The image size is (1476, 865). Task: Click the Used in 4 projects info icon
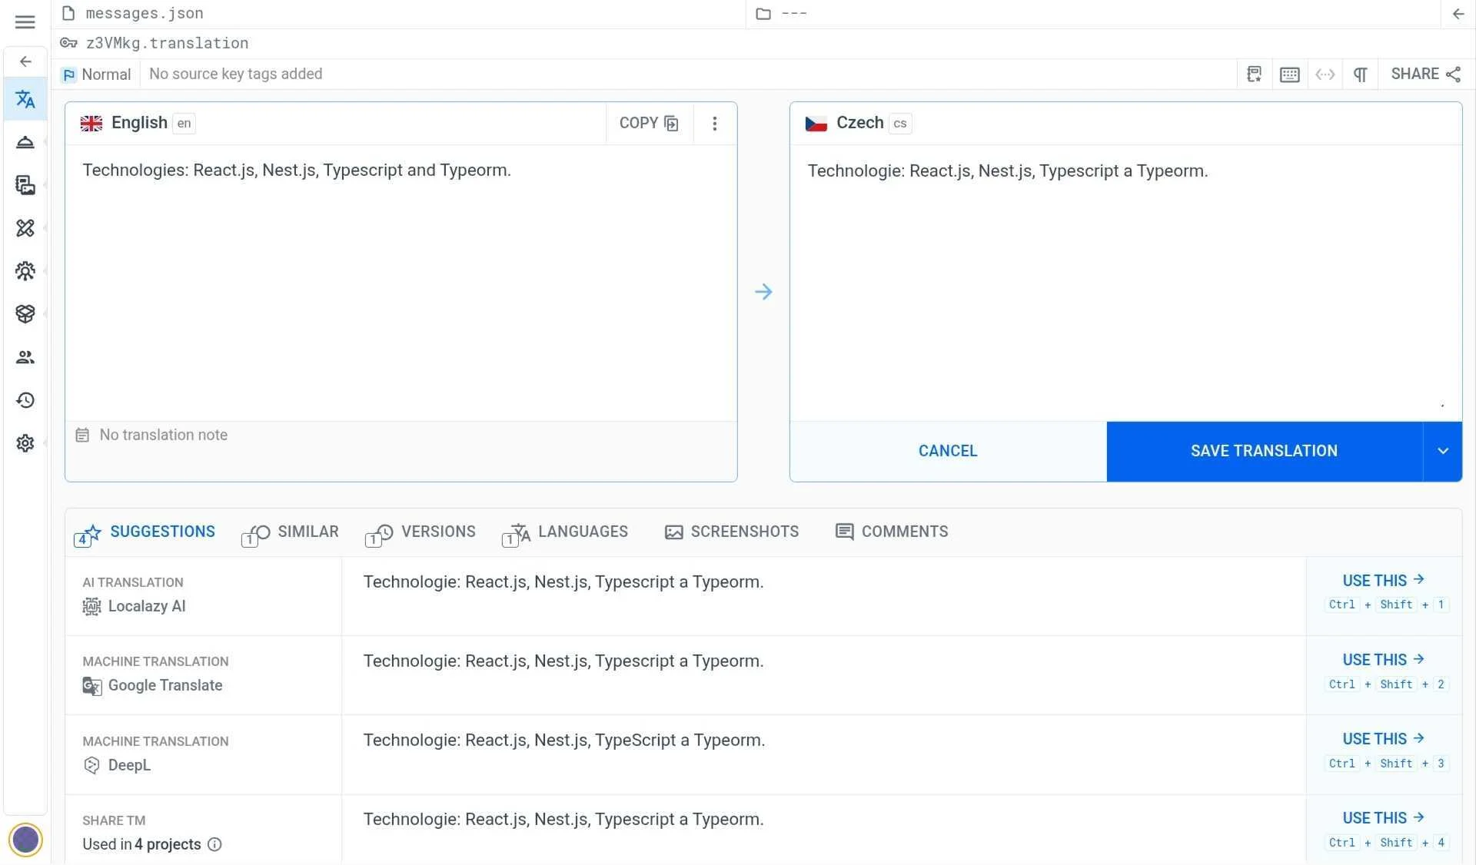[215, 844]
